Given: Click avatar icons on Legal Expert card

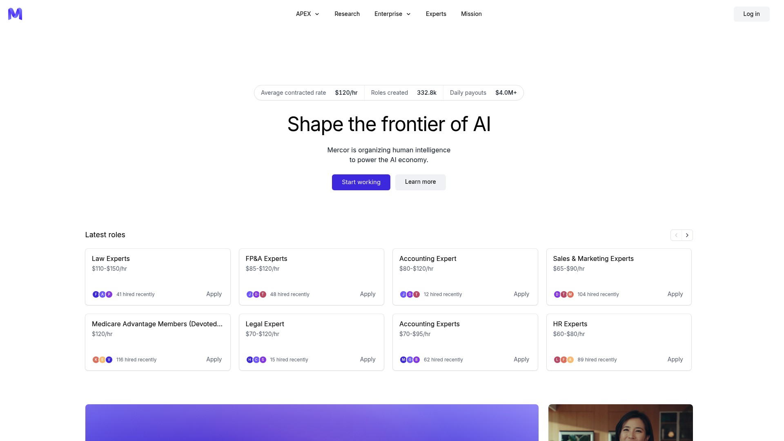Looking at the screenshot, I should [x=256, y=360].
